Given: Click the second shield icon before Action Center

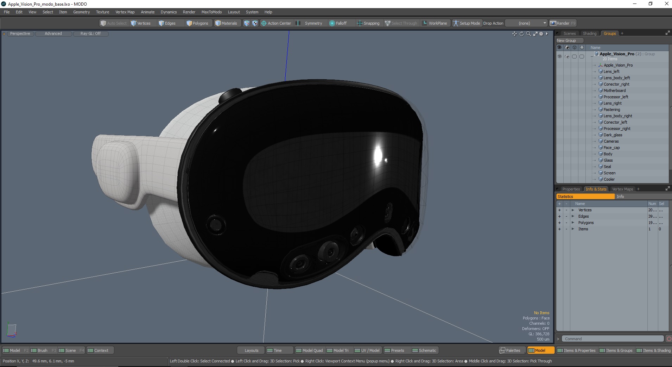Looking at the screenshot, I should click(255, 23).
